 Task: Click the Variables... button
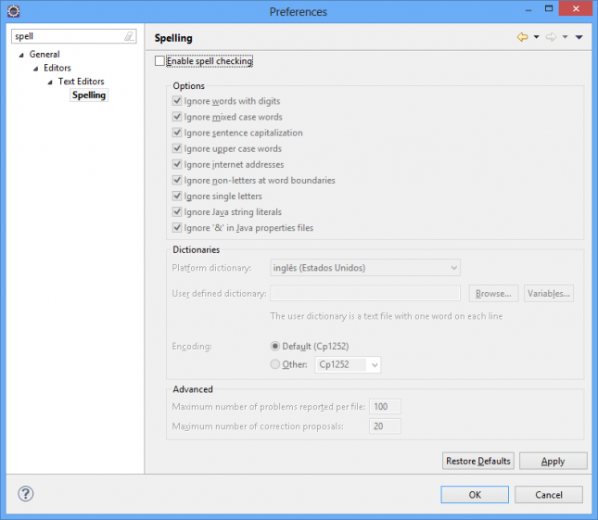point(549,293)
